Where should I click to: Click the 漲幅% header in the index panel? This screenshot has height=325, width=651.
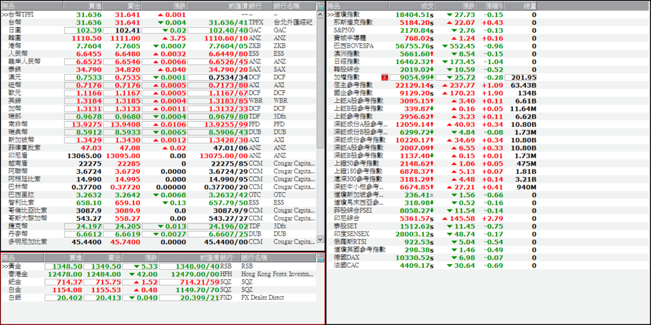pyautogui.click(x=490, y=6)
